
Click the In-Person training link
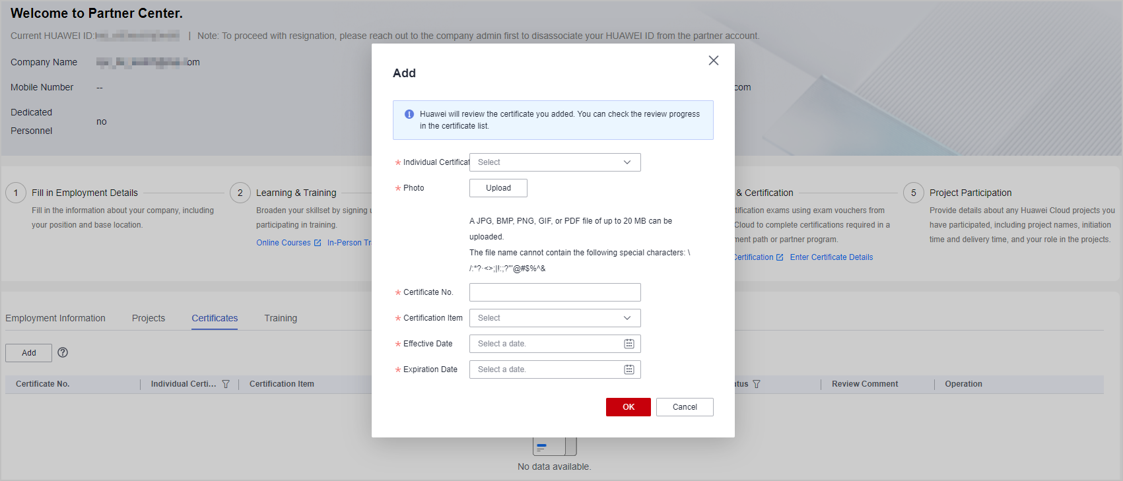coord(349,243)
